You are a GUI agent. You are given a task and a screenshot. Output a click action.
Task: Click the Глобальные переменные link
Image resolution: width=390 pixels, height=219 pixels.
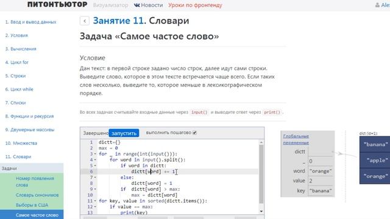point(296,139)
